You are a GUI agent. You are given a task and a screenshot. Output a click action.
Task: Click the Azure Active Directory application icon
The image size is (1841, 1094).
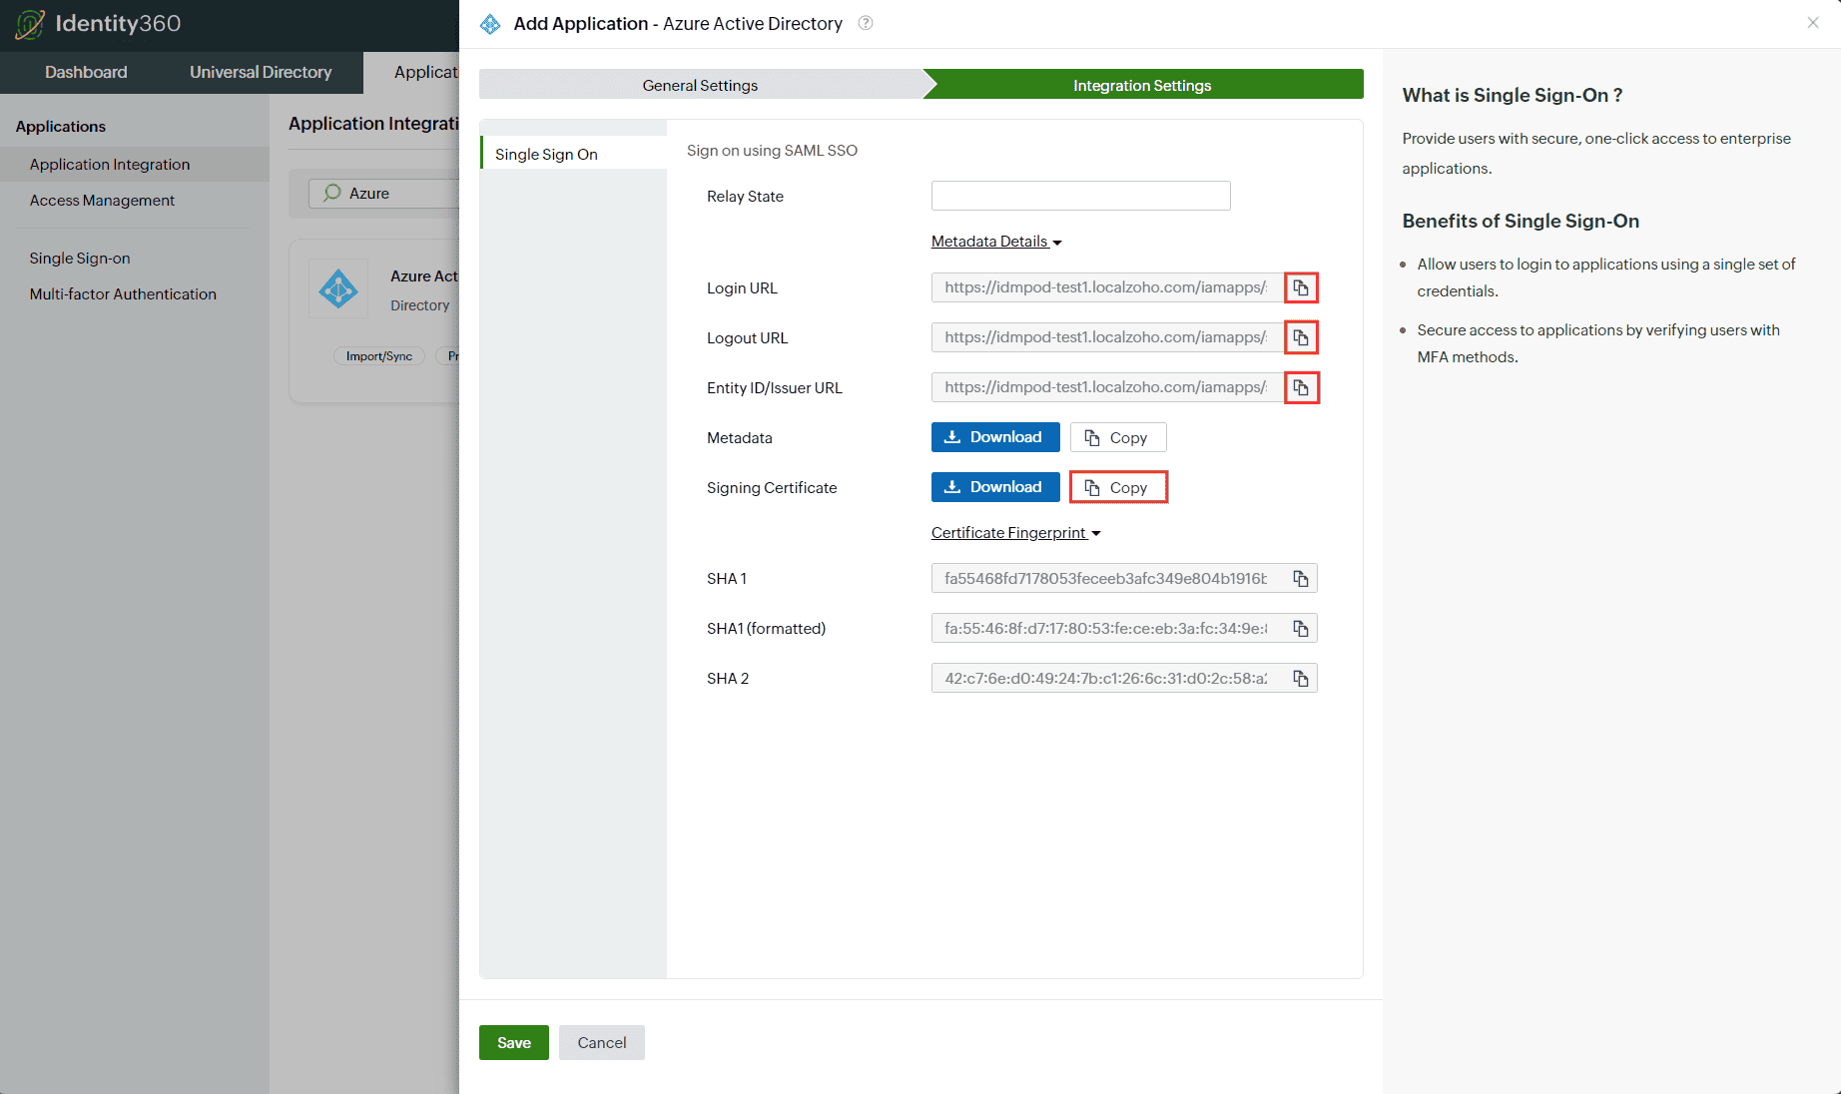pos(338,288)
